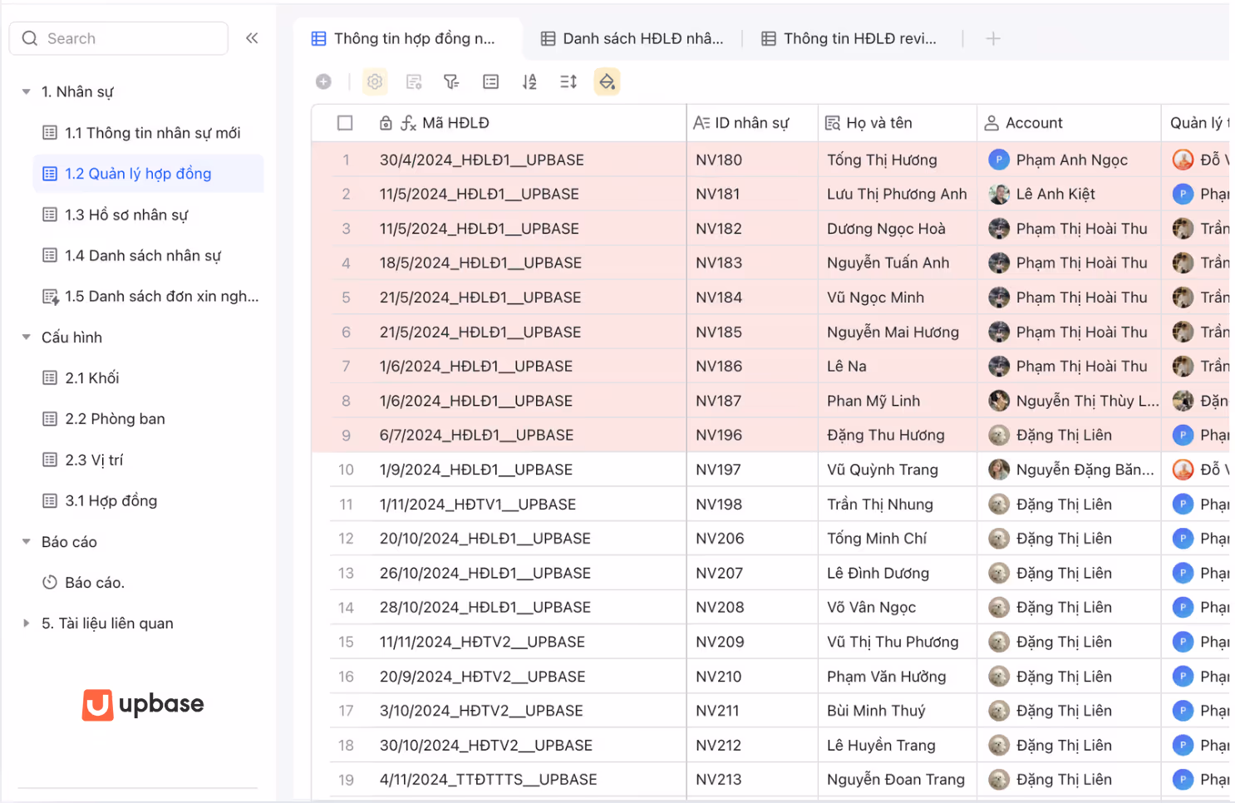
Task: Click the table icon beside 3.1 Hợp đồng
Action: point(50,501)
